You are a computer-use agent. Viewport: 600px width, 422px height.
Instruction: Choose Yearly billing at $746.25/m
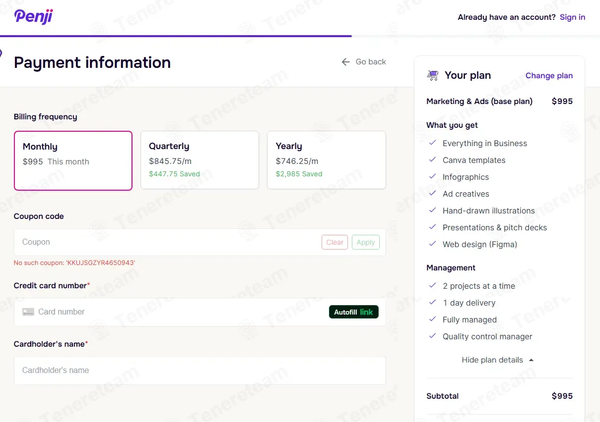click(x=327, y=160)
